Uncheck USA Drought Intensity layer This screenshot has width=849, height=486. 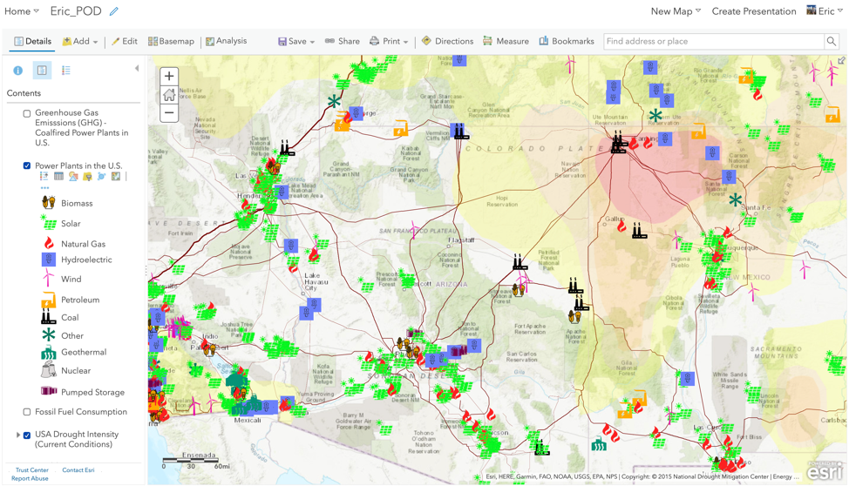click(26, 435)
